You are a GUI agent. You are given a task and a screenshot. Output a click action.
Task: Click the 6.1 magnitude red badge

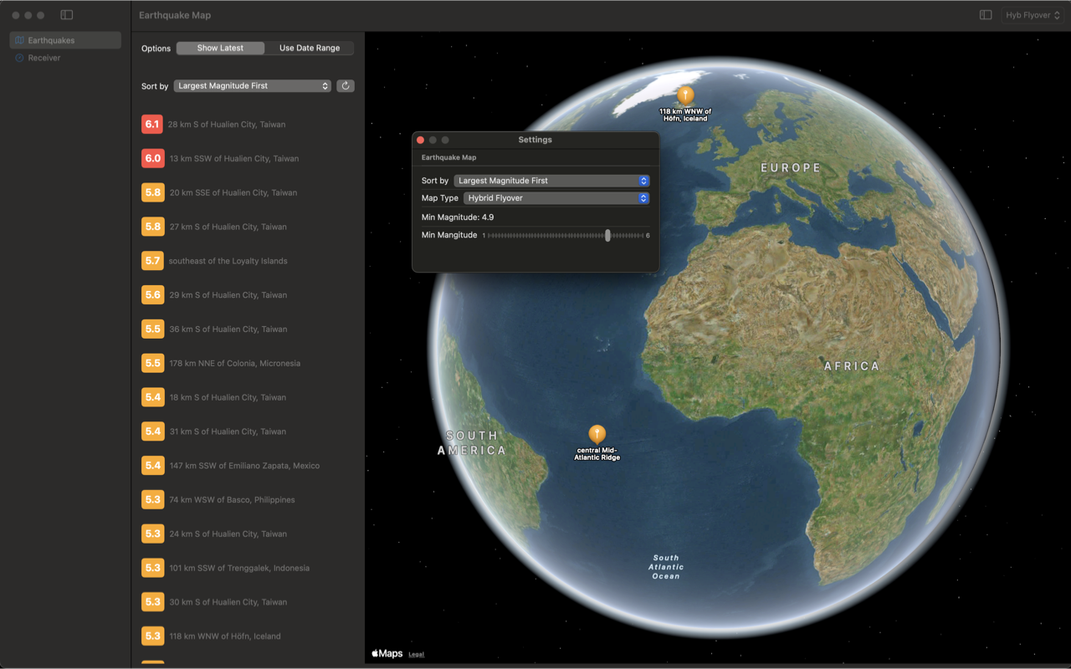152,125
